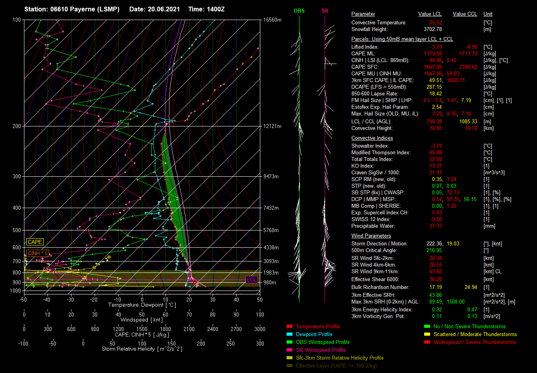
Task: Select the Value CCL column header
Action: coord(465,14)
